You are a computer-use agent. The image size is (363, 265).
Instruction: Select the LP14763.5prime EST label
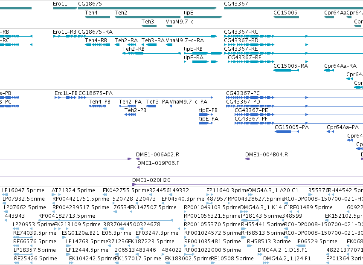[x=87, y=242]
